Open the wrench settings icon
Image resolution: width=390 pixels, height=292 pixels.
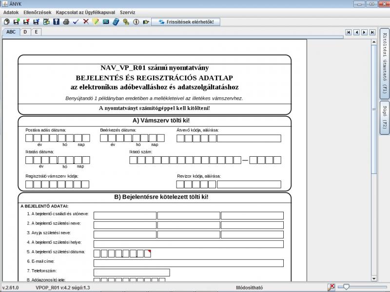pyautogui.click(x=56, y=22)
